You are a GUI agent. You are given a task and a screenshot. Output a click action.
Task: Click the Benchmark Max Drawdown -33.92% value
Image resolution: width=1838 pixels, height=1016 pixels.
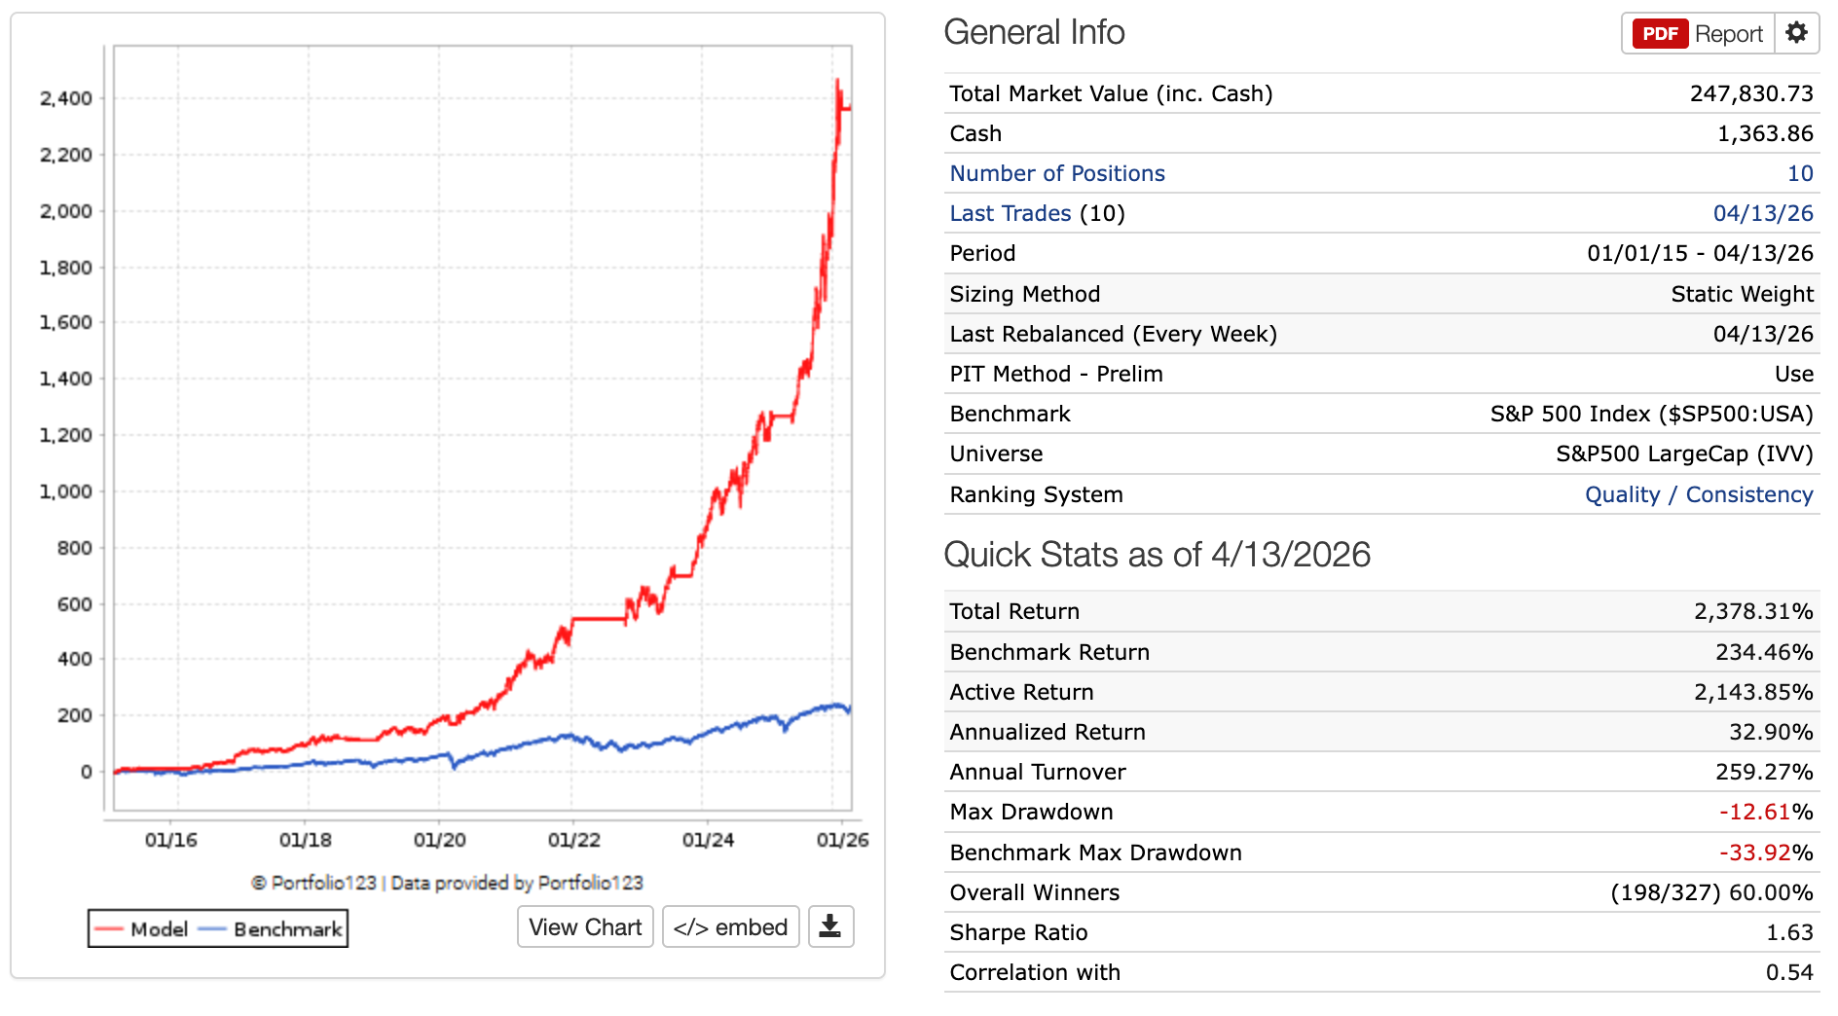[1766, 853]
